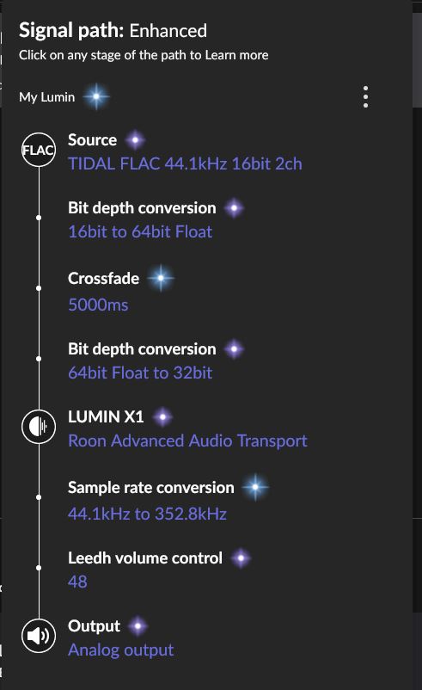Click the blue star next to Crossfade

pos(161,278)
